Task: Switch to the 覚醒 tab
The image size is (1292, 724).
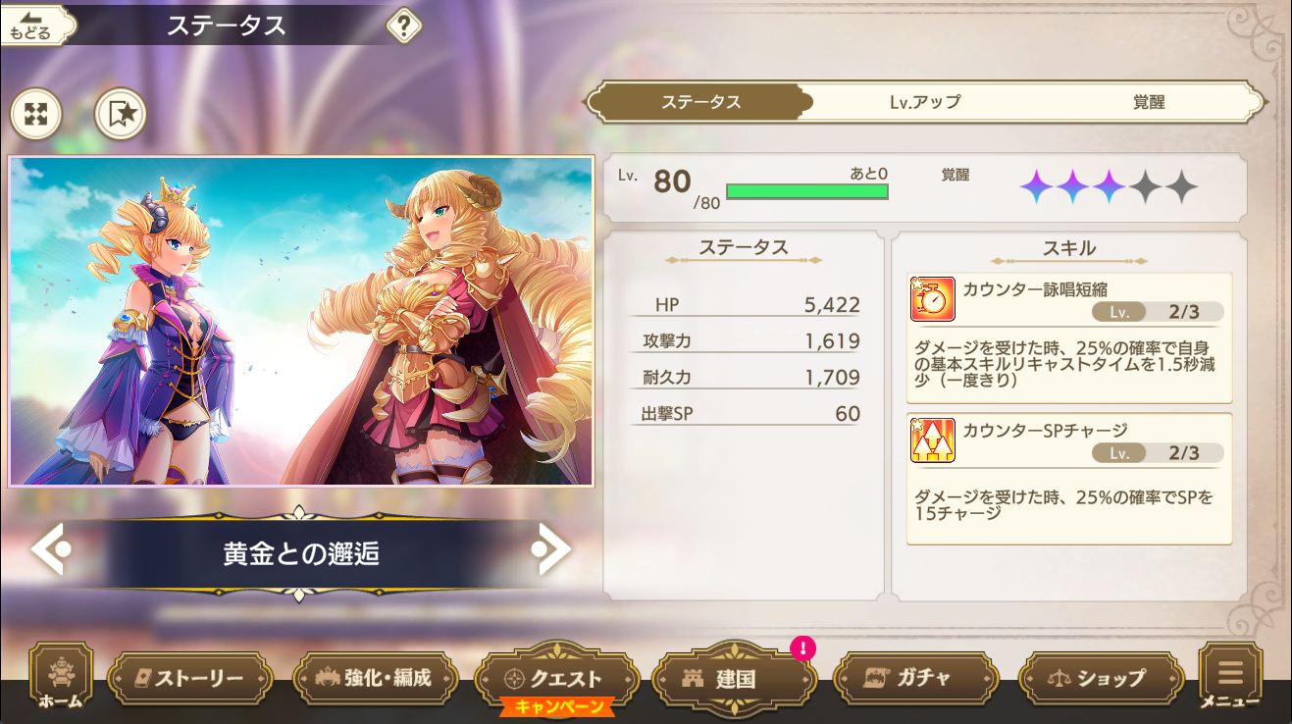Action: coord(1148,102)
